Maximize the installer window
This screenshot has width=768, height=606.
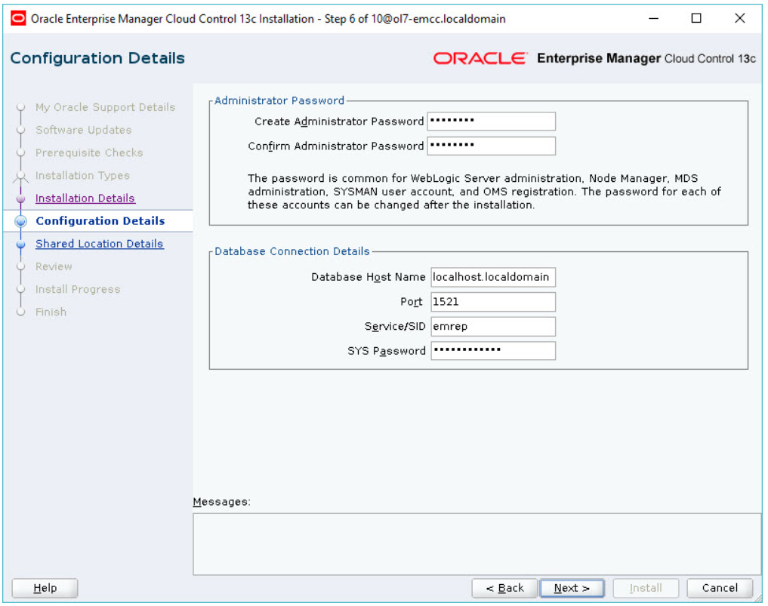click(x=696, y=19)
